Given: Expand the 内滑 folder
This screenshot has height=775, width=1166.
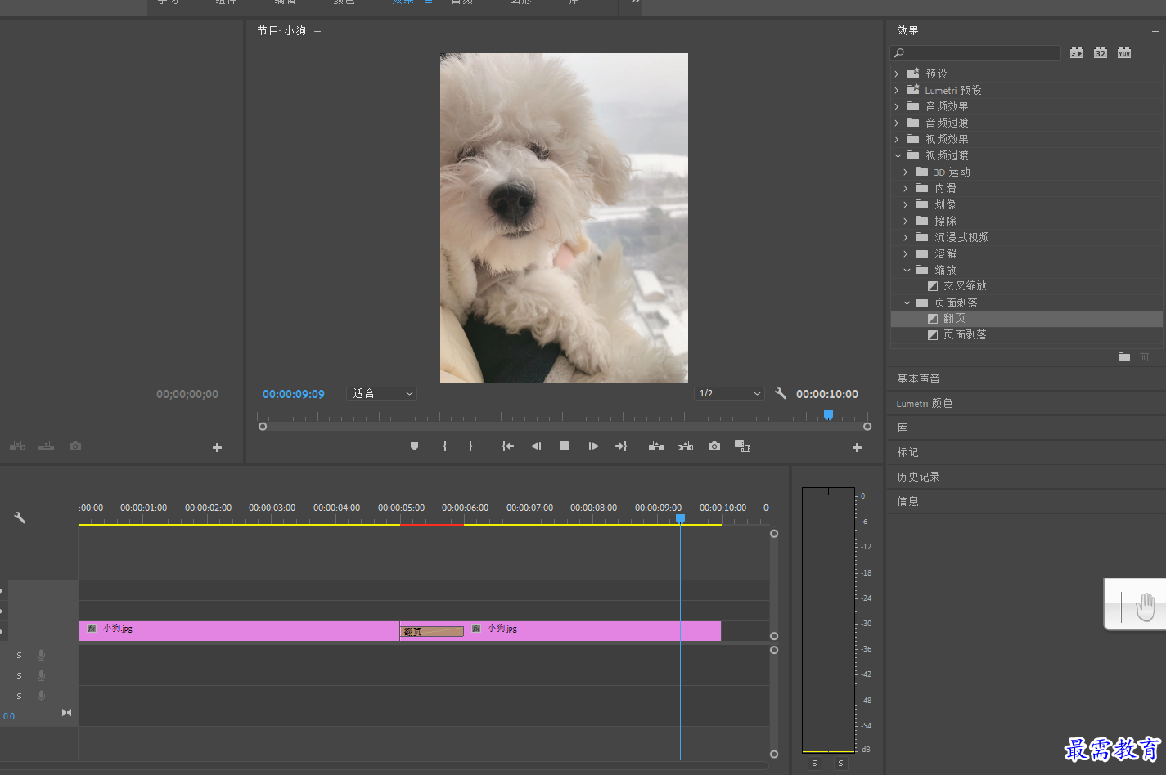Looking at the screenshot, I should (906, 188).
